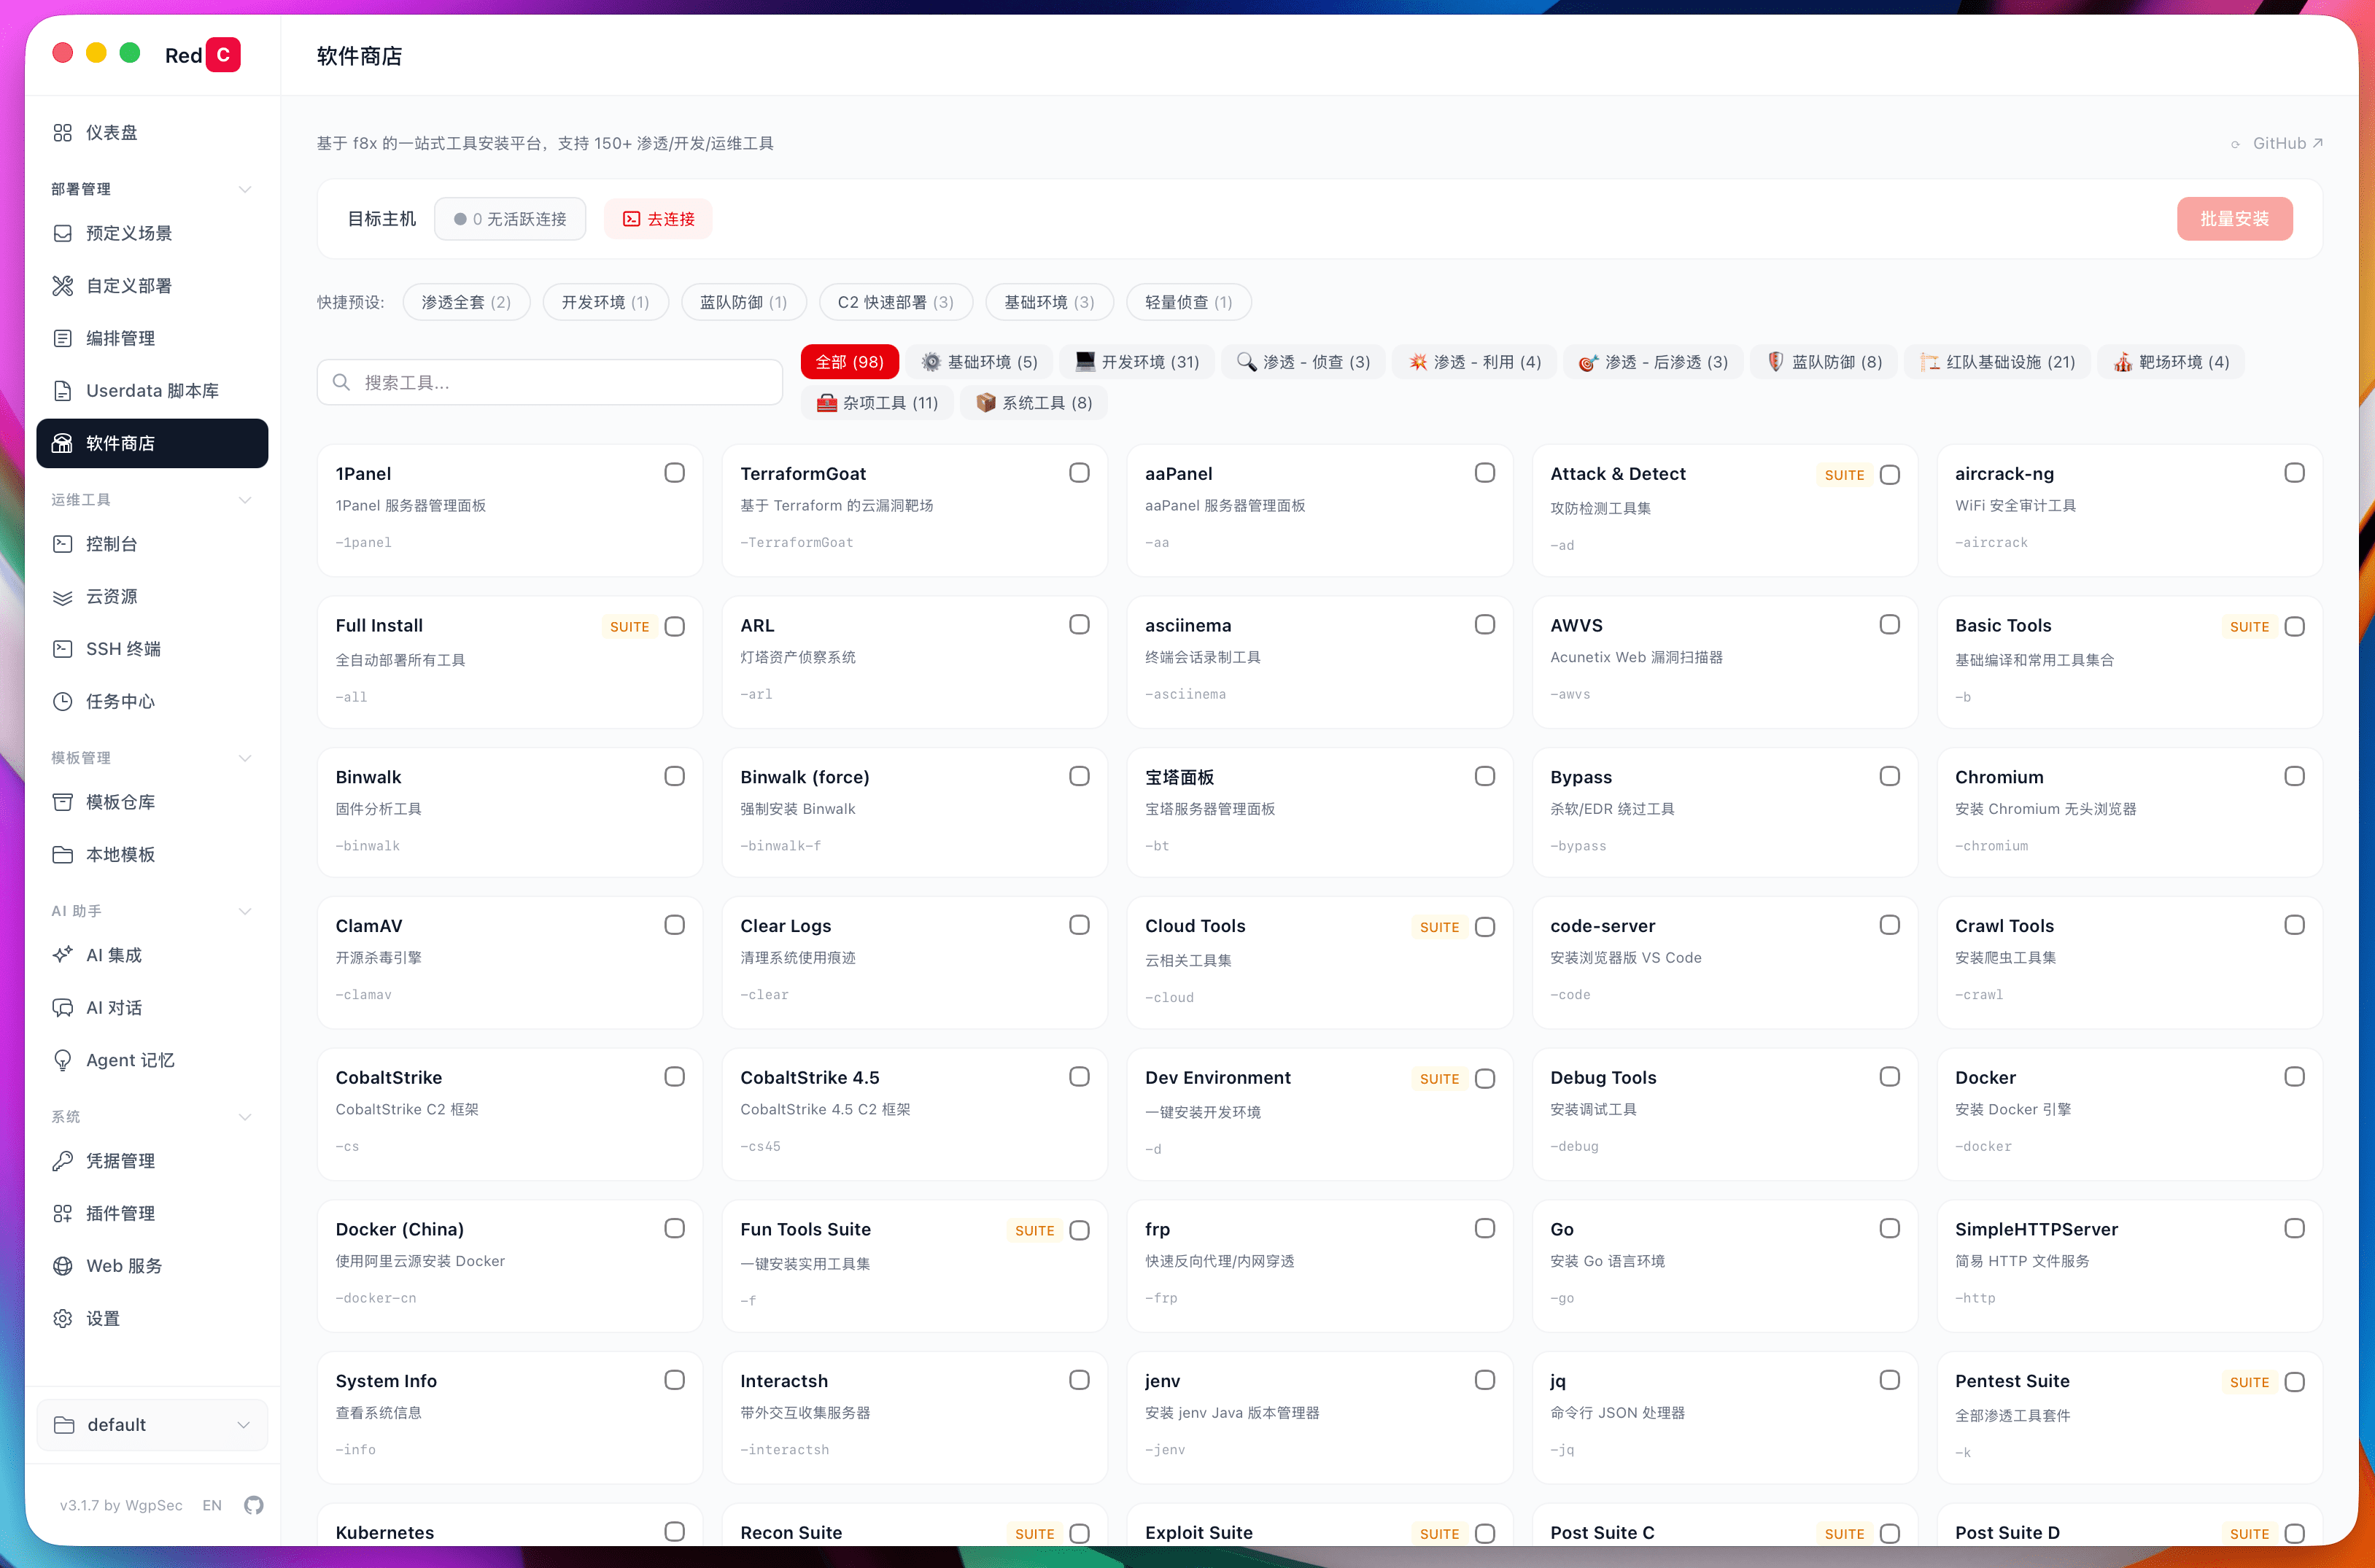Viewport: 2375px width, 1568px height.
Task: Open the 编排管理 list icon
Action: point(62,338)
